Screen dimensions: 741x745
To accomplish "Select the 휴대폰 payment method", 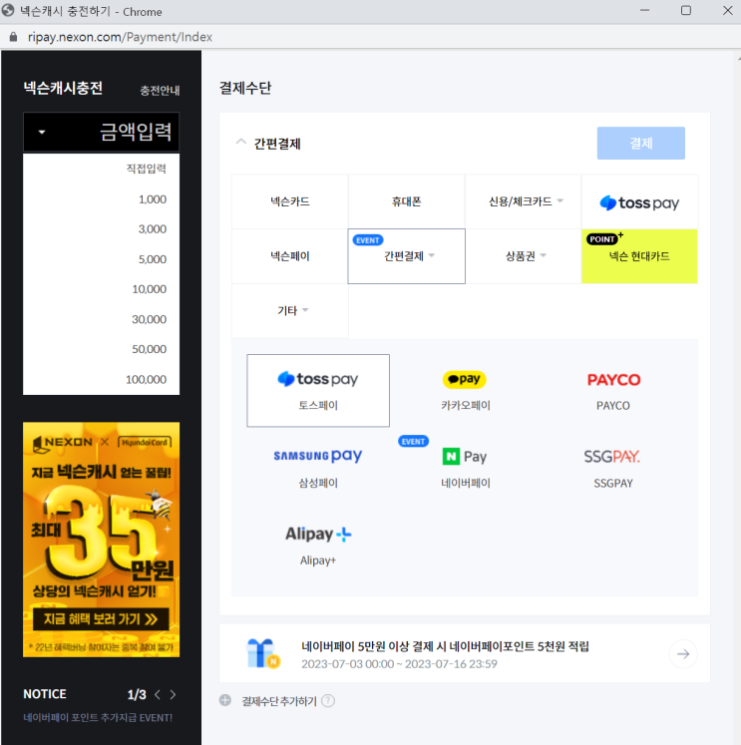I will 407,201.
